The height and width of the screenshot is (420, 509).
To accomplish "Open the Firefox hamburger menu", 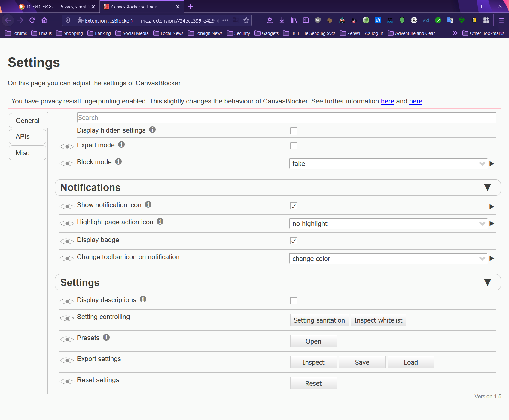I will tap(501, 20).
